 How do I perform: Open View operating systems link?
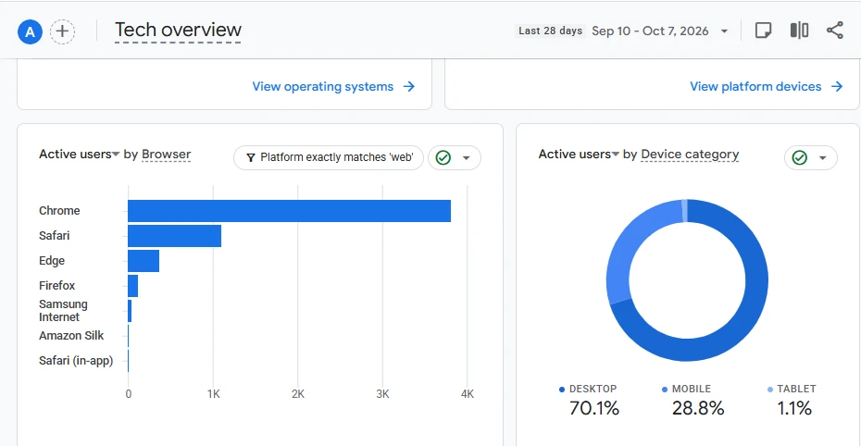click(x=323, y=87)
